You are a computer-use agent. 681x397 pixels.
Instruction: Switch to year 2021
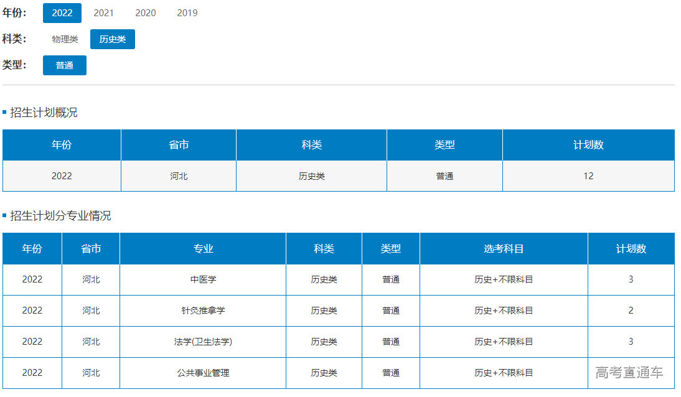coord(104,13)
